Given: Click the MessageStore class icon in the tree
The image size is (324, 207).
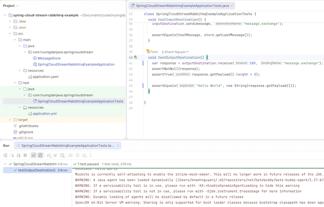Looking at the screenshot, I should (x=35, y=58).
